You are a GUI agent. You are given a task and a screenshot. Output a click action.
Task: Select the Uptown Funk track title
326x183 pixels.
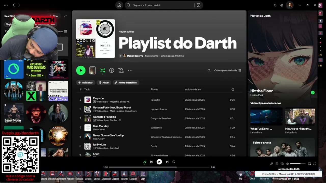point(112,108)
